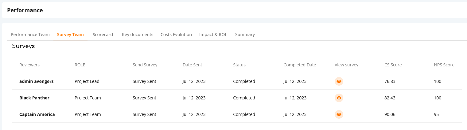
Task: Click Survey Sent for admin avengers
Action: point(144,81)
